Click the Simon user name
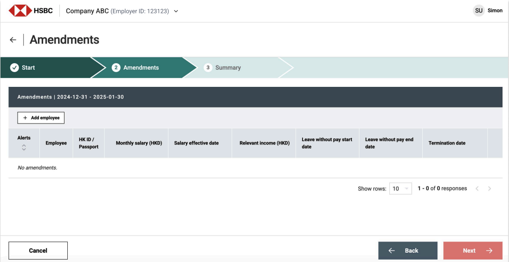Screen dimensions: 509x262 click(495, 10)
